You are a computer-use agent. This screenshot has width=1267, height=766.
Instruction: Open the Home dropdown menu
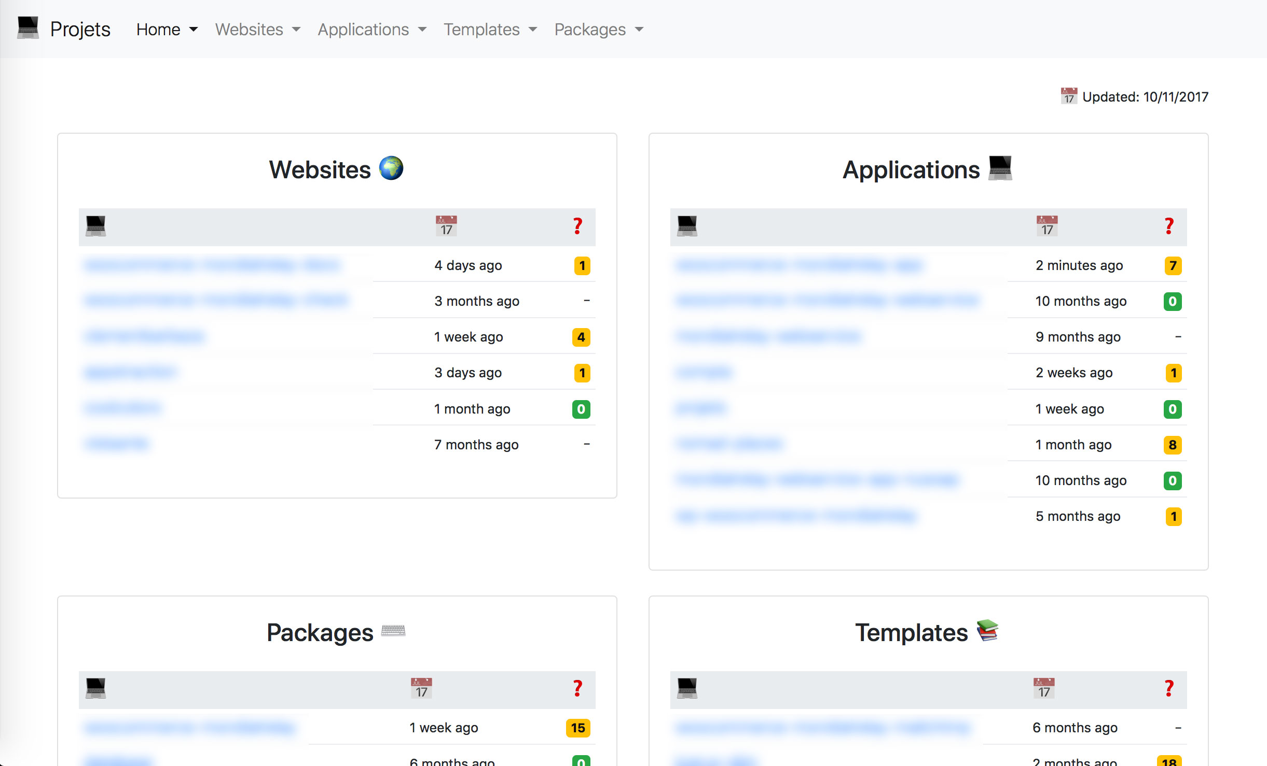pyautogui.click(x=167, y=30)
